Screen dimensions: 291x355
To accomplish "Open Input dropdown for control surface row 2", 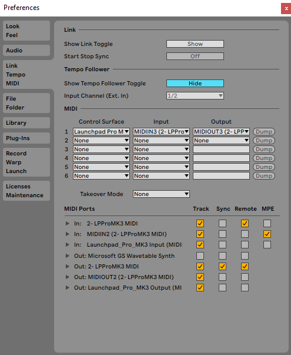I will pyautogui.click(x=161, y=140).
